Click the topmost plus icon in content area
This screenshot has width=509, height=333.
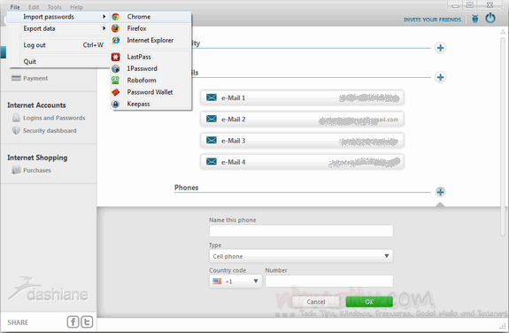click(440, 48)
